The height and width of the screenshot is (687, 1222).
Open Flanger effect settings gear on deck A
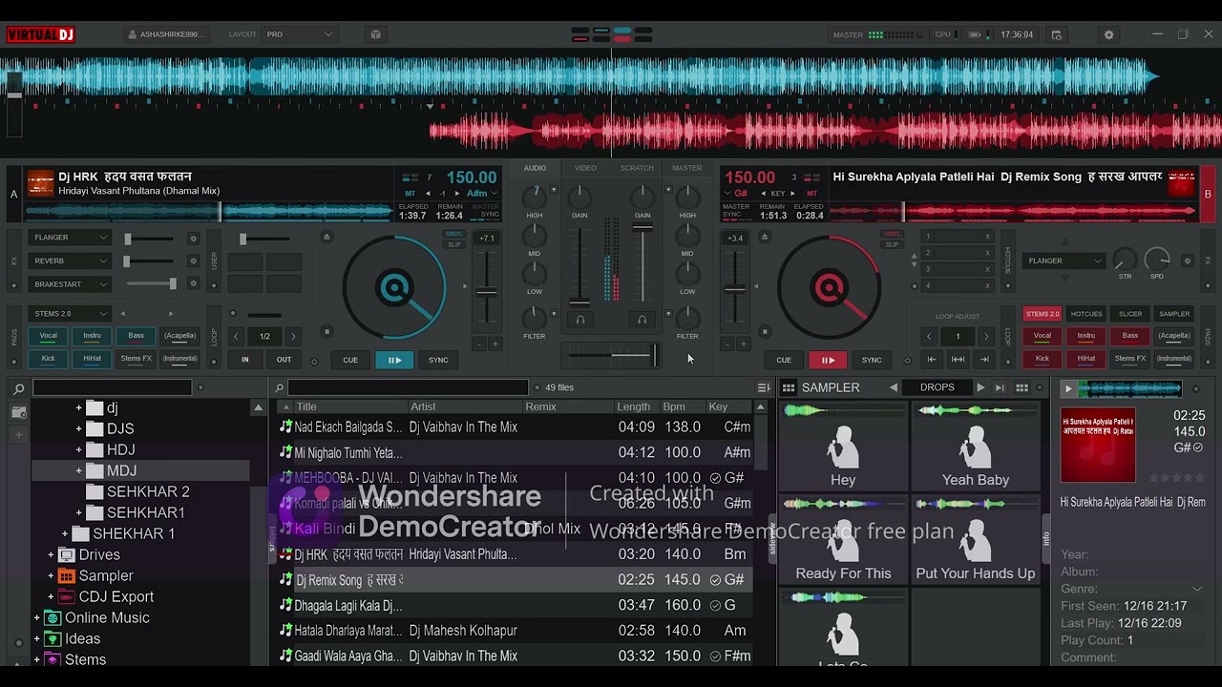[x=193, y=239]
